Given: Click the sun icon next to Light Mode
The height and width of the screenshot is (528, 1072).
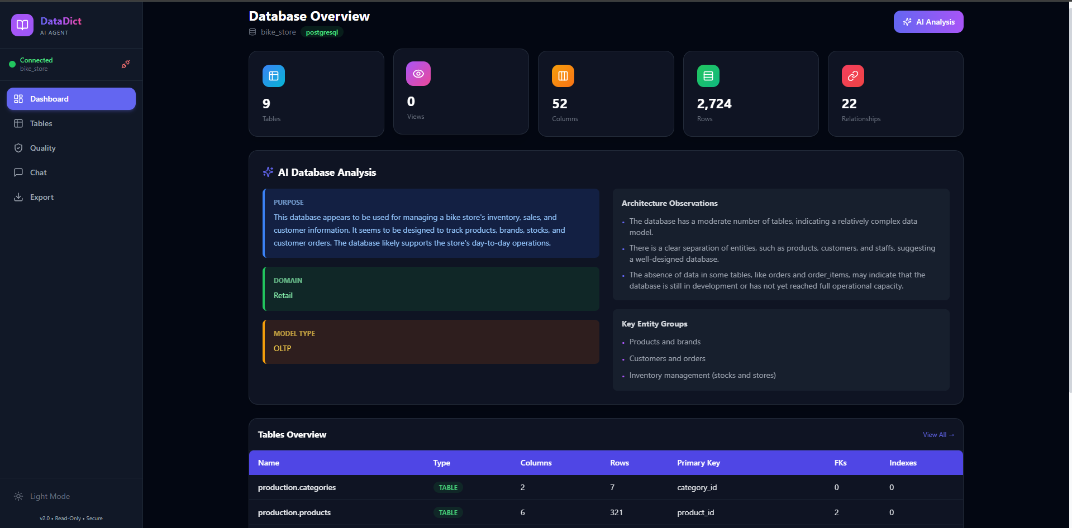Looking at the screenshot, I should point(18,496).
